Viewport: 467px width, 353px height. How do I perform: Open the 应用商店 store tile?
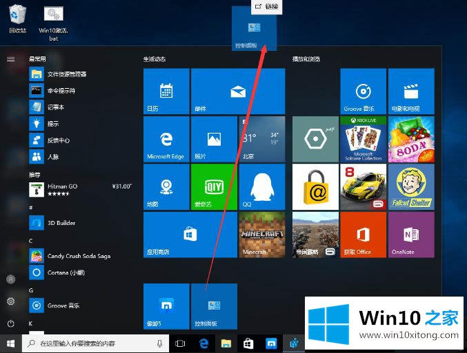pyautogui.click(x=190, y=235)
